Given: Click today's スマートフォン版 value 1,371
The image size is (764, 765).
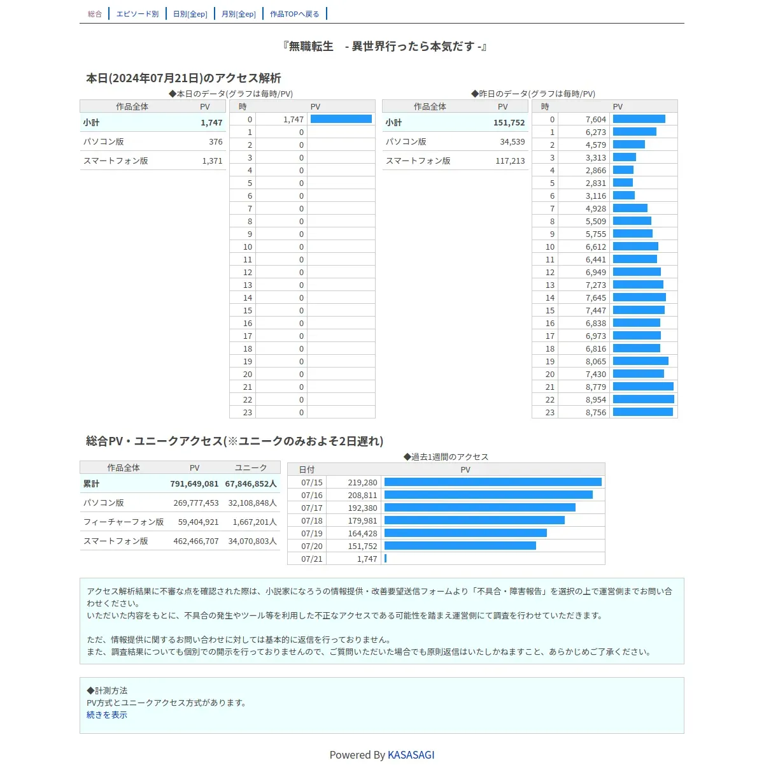Looking at the screenshot, I should [212, 161].
